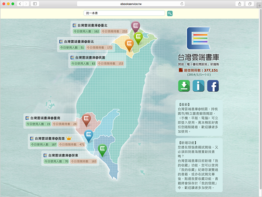Click the large 台灣雲端書庫 logo
The height and width of the screenshot is (197, 262).
[198, 38]
